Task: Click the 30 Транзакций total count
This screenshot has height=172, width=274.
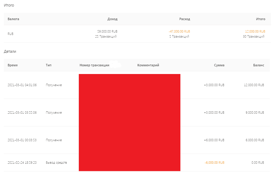Action: (253, 37)
